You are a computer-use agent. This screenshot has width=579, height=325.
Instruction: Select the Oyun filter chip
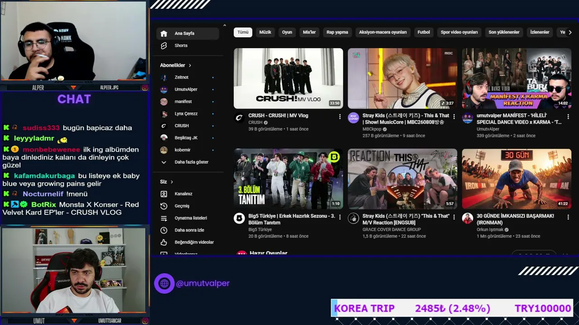click(287, 32)
